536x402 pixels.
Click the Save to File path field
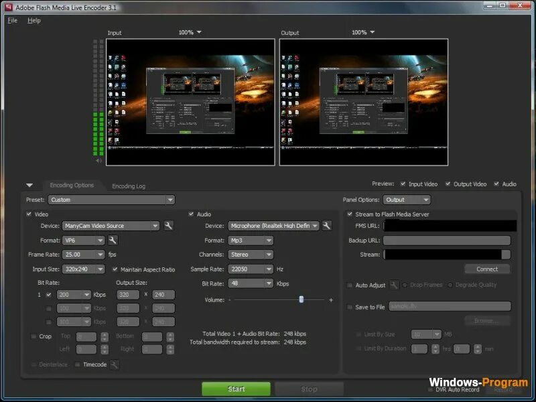click(x=450, y=306)
